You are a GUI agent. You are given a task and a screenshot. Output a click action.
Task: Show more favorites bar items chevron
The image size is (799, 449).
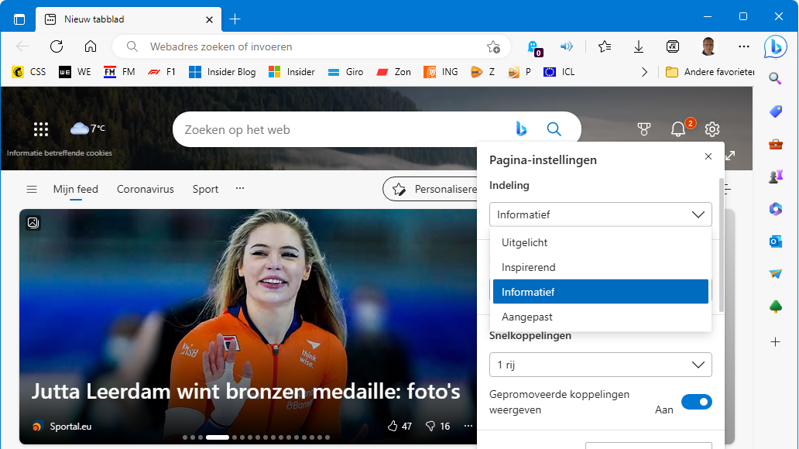(645, 72)
